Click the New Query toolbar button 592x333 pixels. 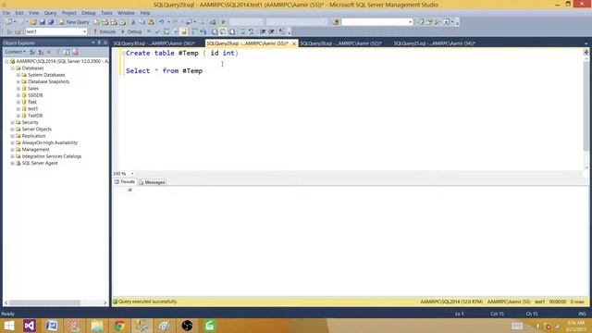pos(74,22)
